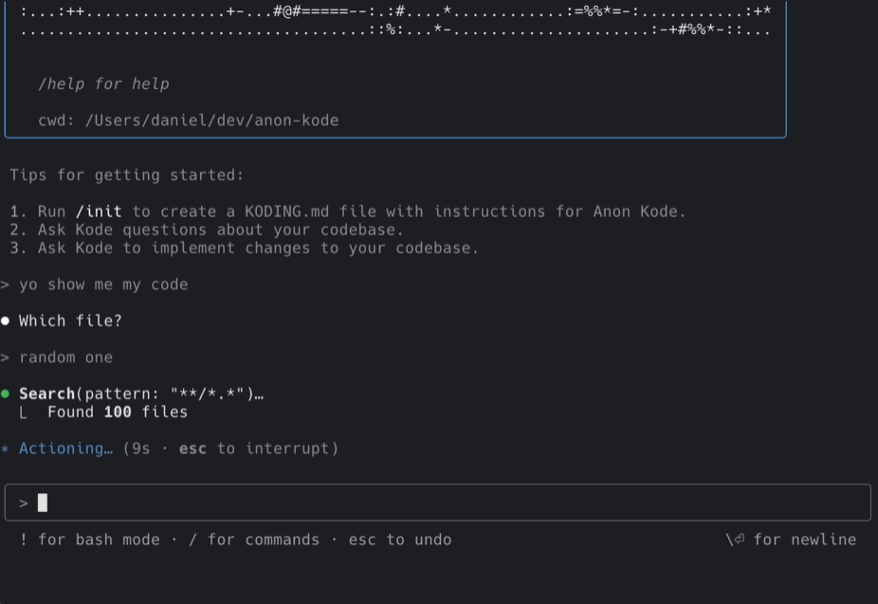Screen dimensions: 878x604
Task: Click the Search(pattern: "**/*.*") tool call line
Action: [141, 394]
